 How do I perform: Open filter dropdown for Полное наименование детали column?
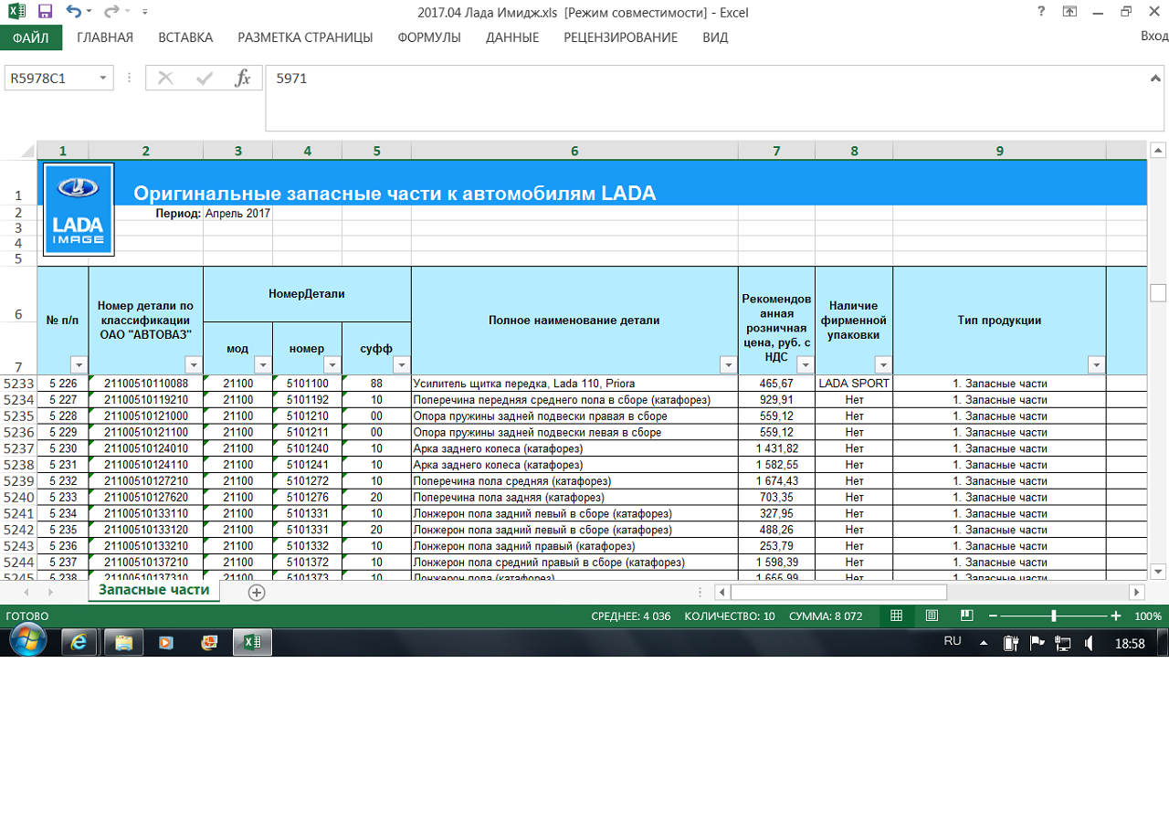729,365
